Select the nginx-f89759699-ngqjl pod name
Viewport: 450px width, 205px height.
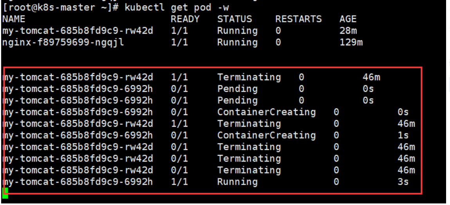pyautogui.click(x=63, y=43)
